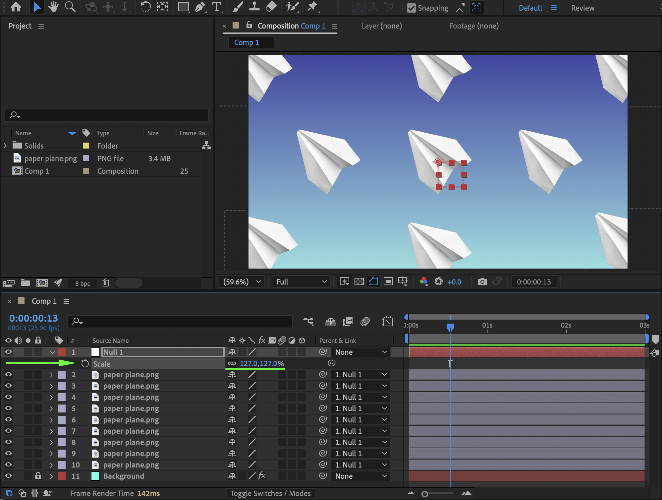This screenshot has width=662, height=500.
Task: Open the Graph Editor
Action: pos(387,321)
